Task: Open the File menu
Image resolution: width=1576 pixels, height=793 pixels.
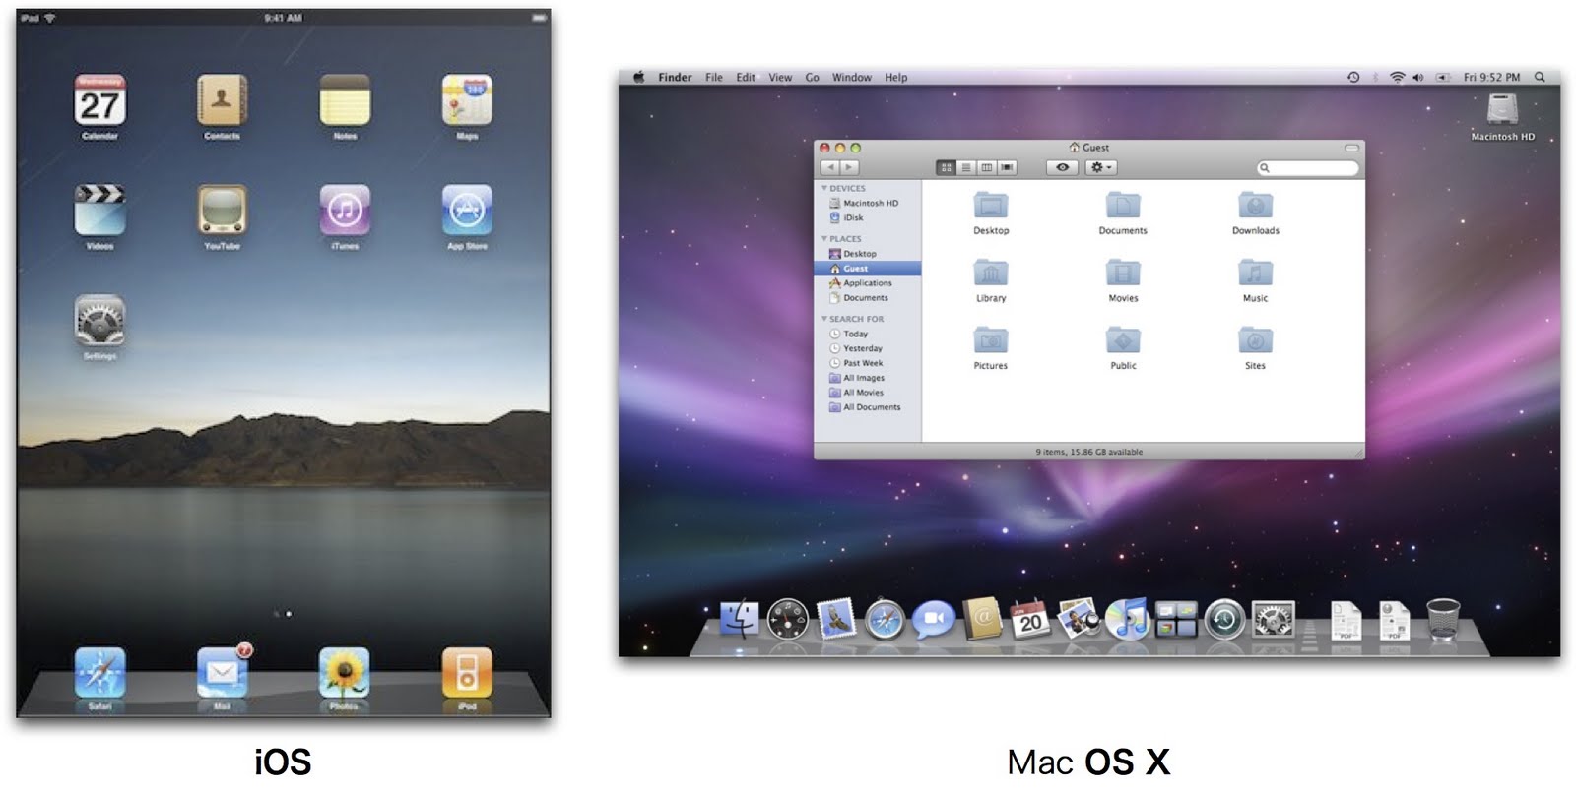Action: pos(714,77)
